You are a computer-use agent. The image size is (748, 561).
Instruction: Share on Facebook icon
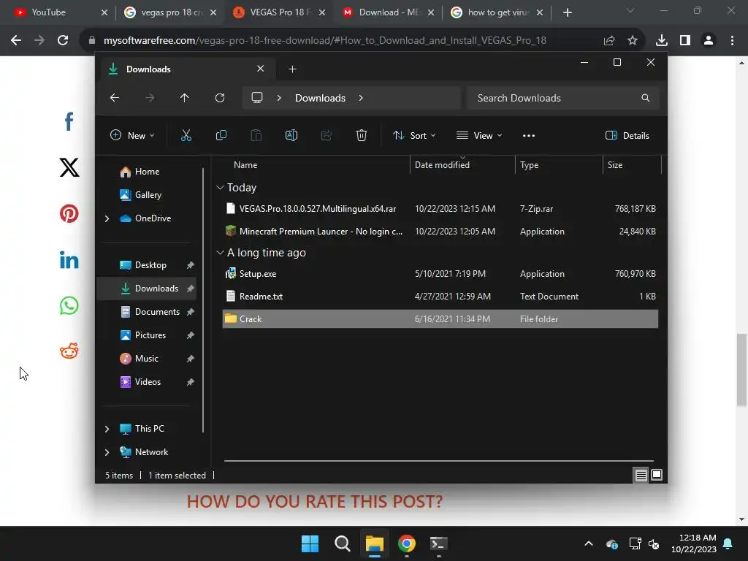pyautogui.click(x=69, y=122)
